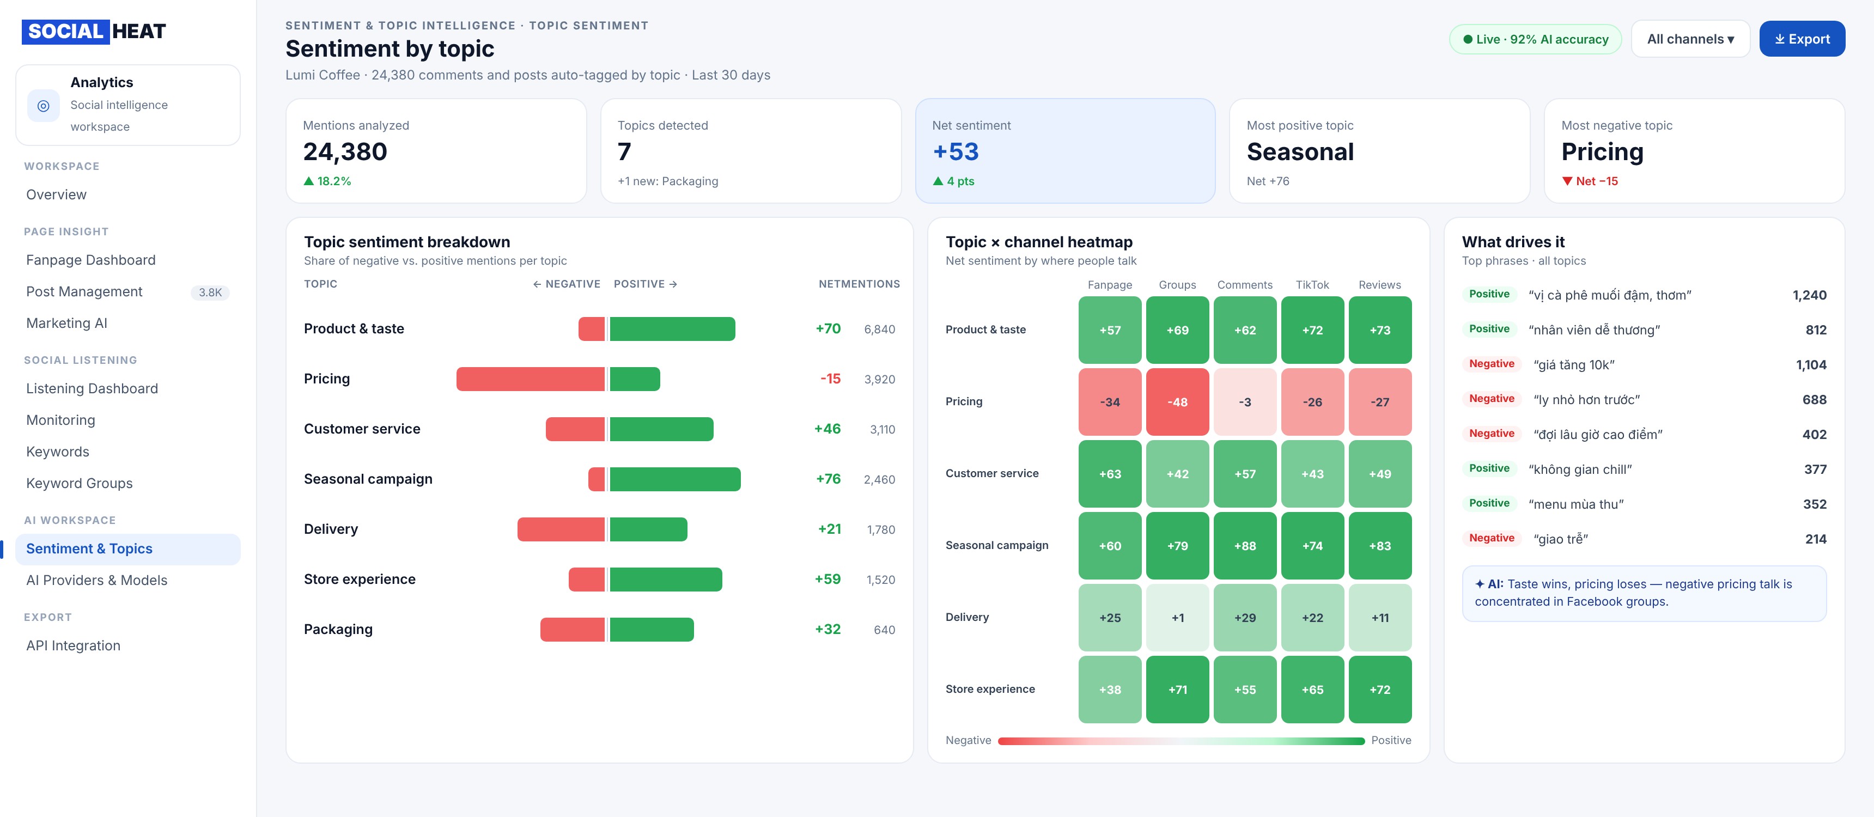Go to Fanpage Dashboard

pyautogui.click(x=128, y=260)
